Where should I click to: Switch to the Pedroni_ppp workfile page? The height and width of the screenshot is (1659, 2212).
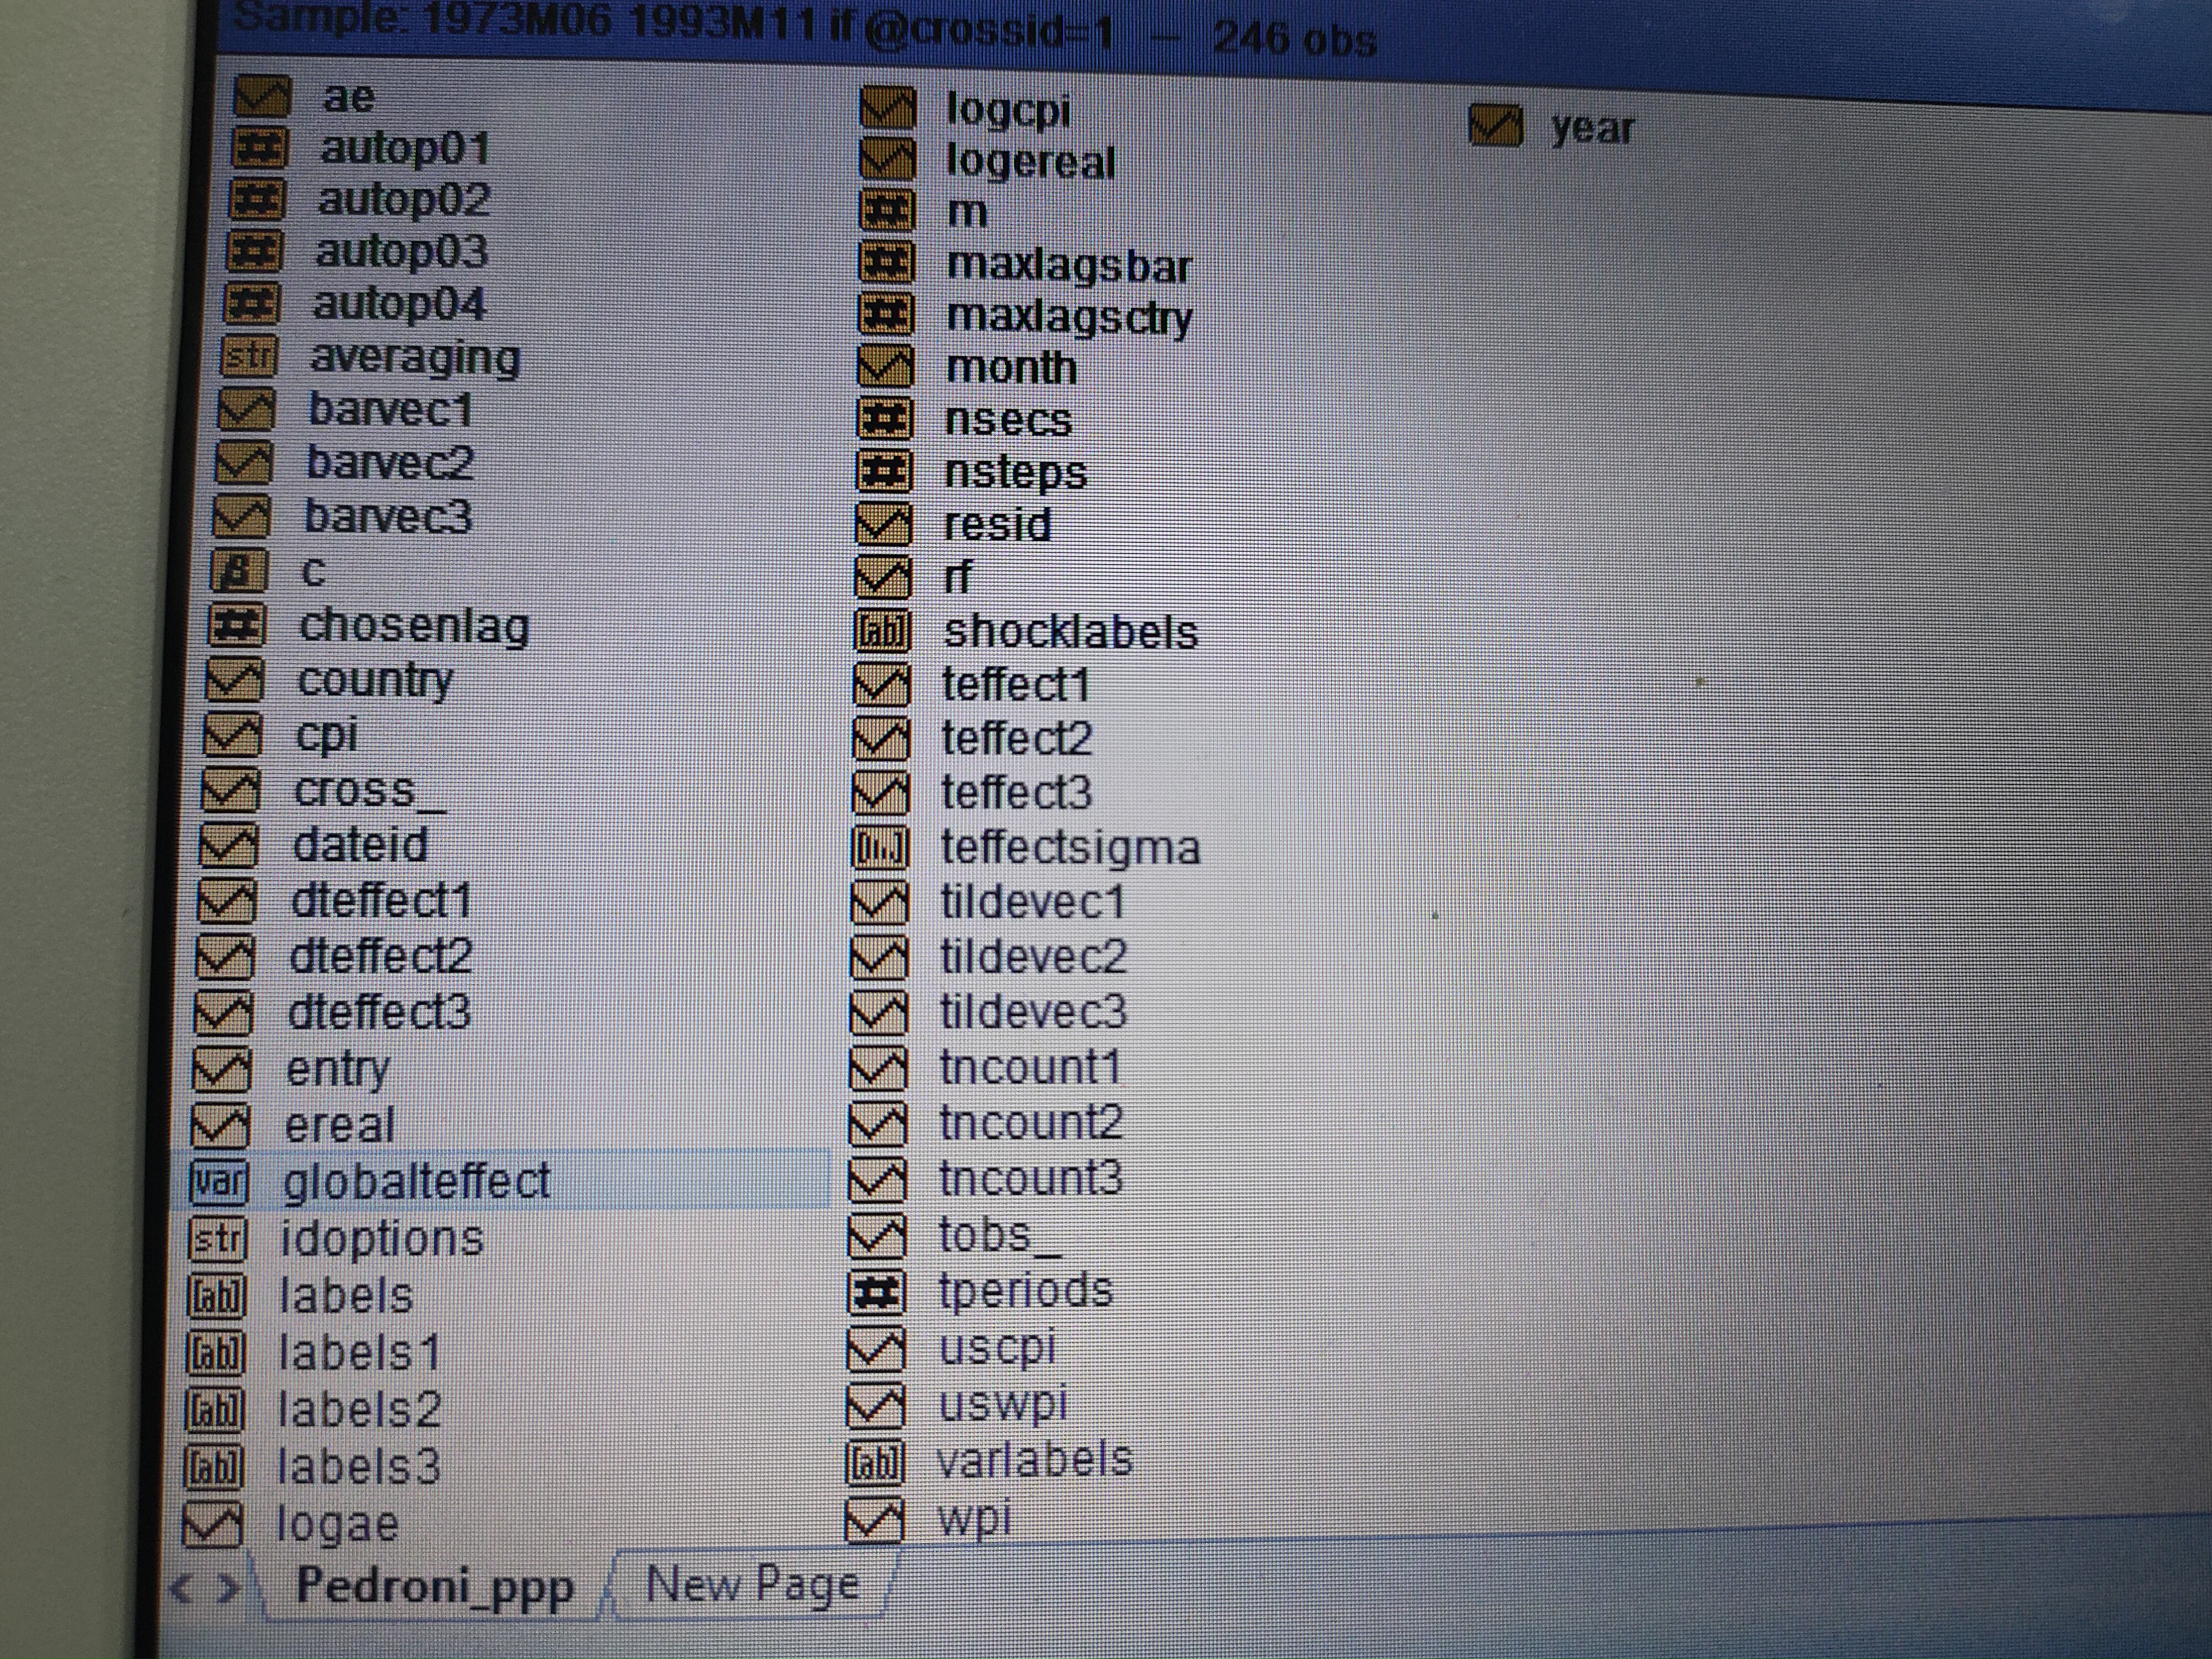pyautogui.click(x=434, y=1587)
